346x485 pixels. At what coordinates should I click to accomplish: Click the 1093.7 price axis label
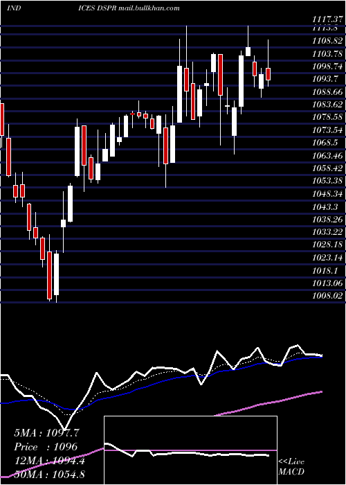click(325, 79)
